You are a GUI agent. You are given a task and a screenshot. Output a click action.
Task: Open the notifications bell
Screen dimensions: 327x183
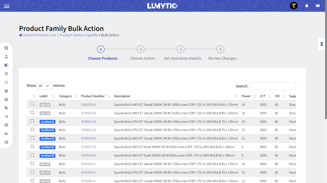tap(307, 6)
